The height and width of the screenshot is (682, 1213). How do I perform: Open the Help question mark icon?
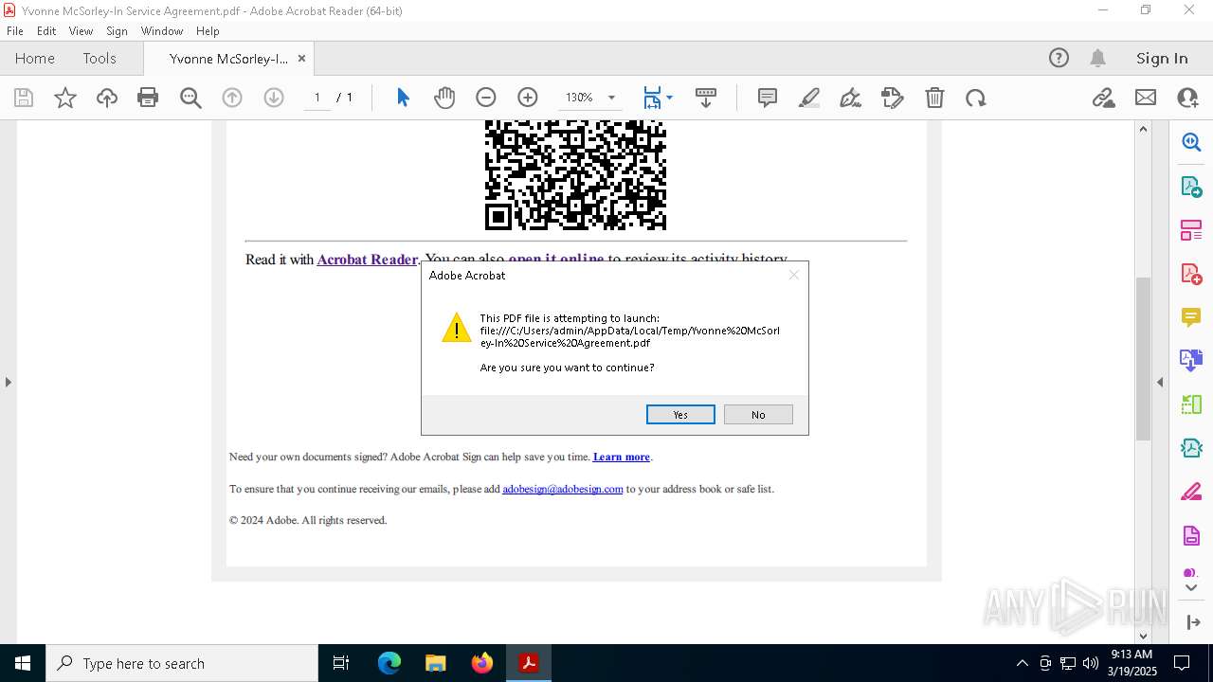(1059, 58)
